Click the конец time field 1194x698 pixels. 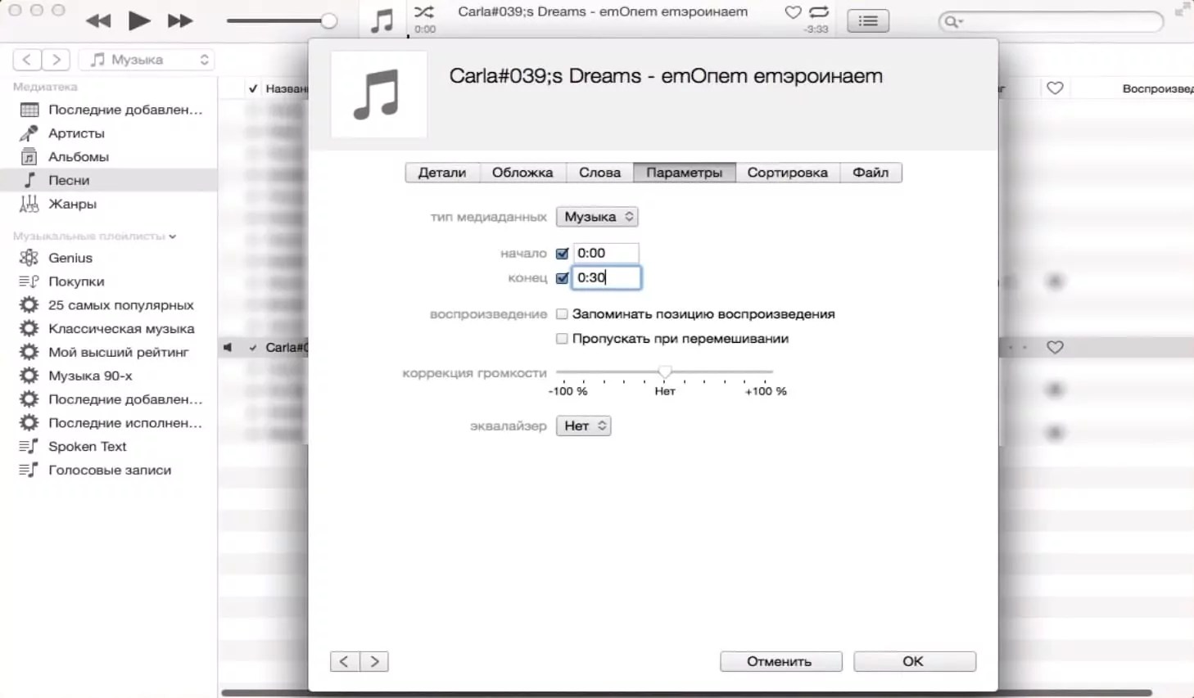coord(606,278)
